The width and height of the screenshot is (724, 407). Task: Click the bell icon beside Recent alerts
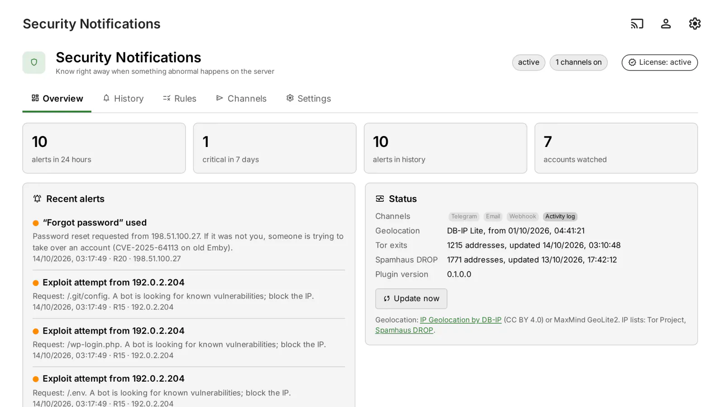(37, 199)
